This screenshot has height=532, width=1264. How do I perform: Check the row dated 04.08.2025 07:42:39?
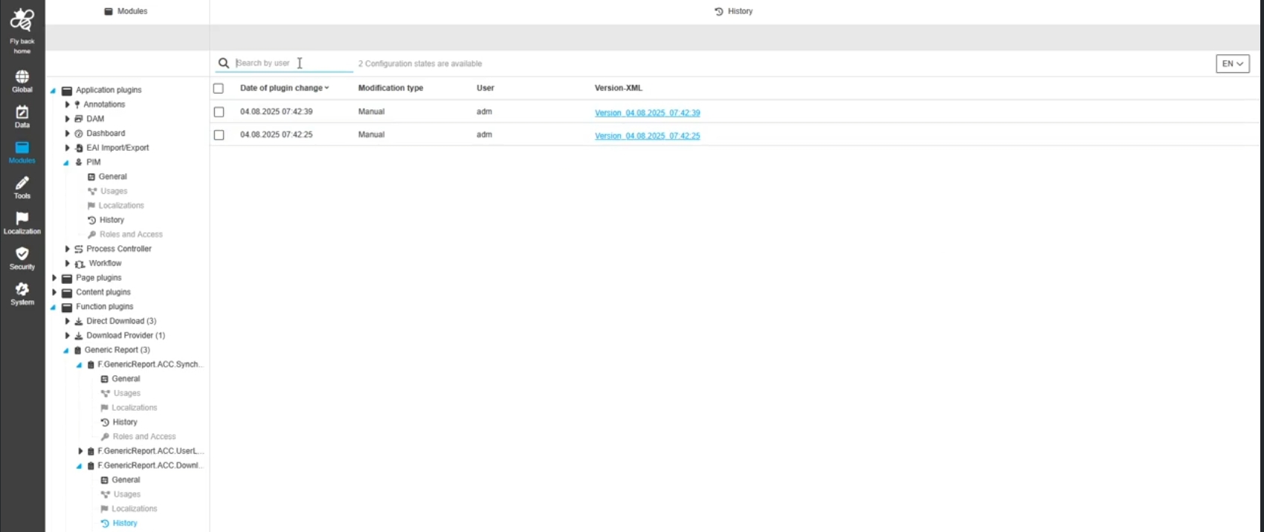click(219, 112)
